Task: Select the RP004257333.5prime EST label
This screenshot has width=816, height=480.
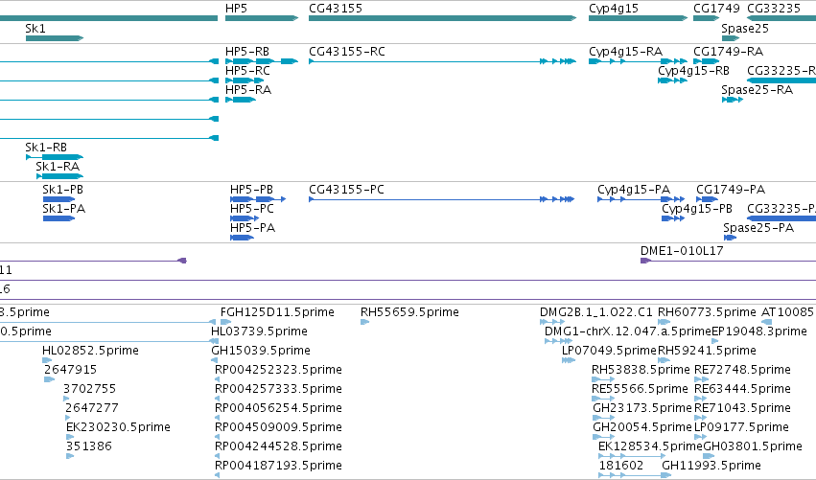Action: pos(278,389)
